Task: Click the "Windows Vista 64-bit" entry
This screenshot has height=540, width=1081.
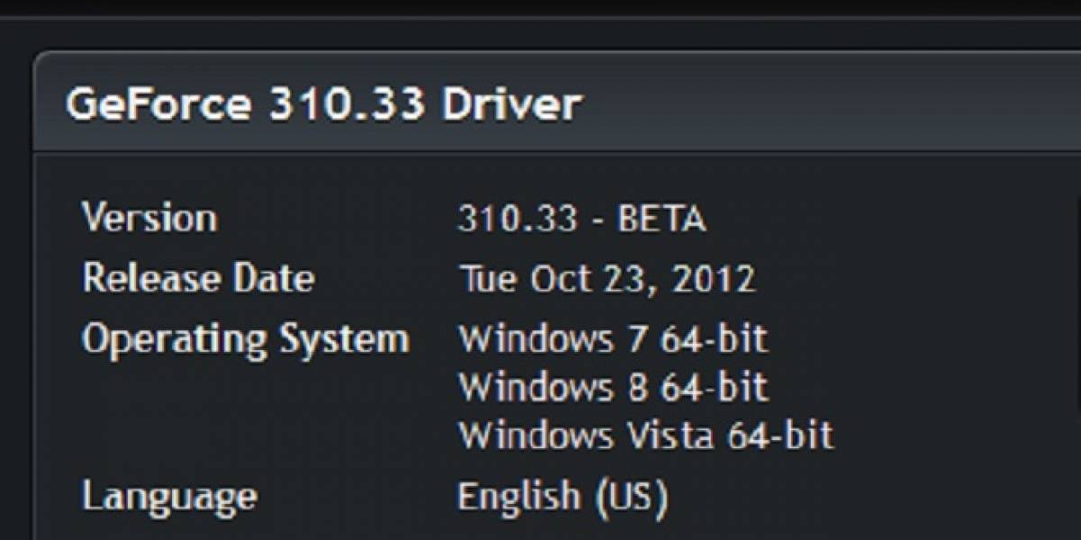Action: tap(646, 436)
